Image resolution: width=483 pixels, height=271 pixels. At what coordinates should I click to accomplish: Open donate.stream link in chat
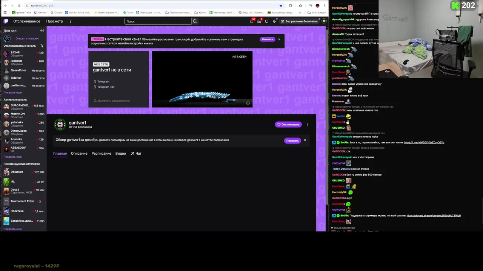[434, 216]
